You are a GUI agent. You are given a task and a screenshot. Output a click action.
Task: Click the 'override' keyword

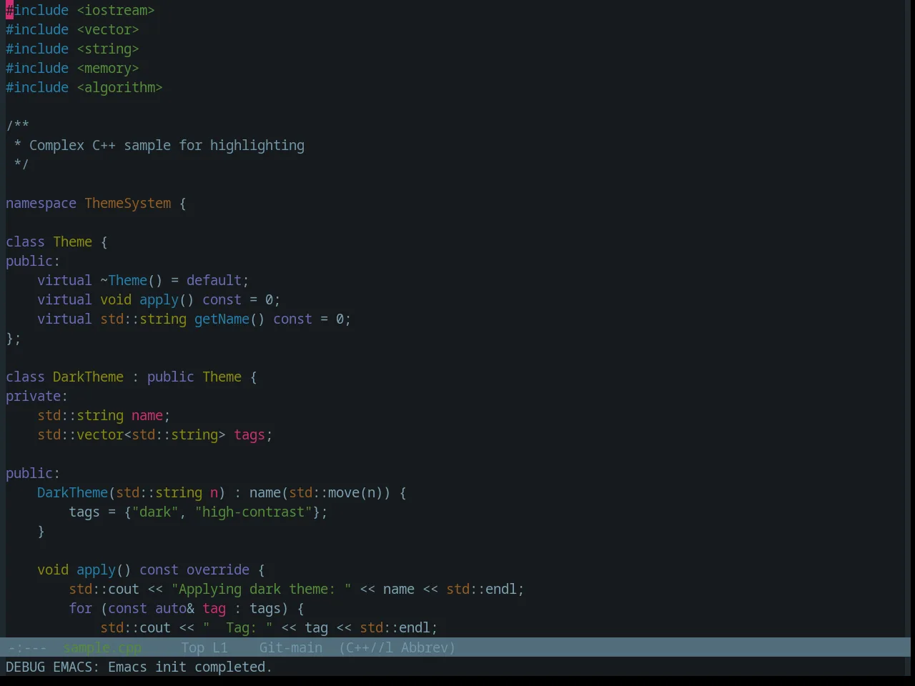[218, 570]
